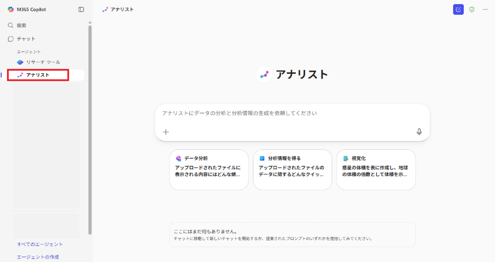
Task: Click the アナリスト icon in the top header
Action: pyautogui.click(x=105, y=9)
